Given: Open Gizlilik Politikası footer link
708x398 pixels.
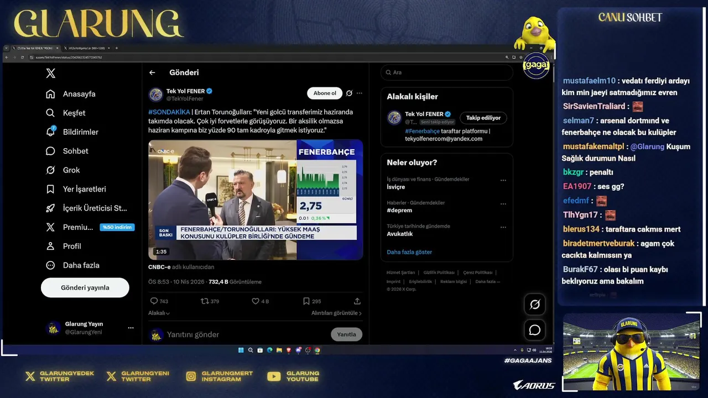Looking at the screenshot, I should click(x=439, y=273).
